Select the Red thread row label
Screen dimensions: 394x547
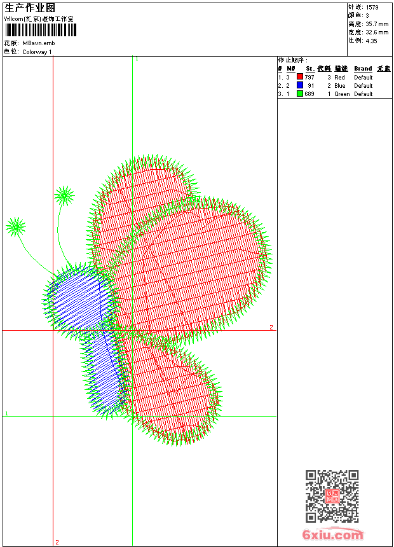pyautogui.click(x=339, y=78)
